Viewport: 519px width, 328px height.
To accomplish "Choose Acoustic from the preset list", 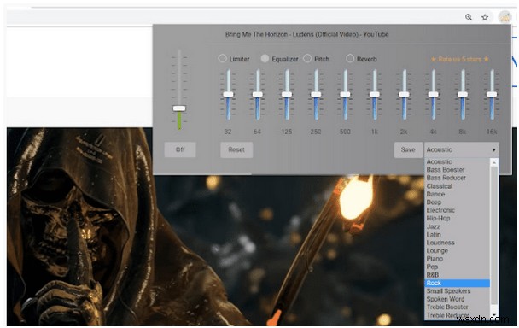I will [457, 161].
